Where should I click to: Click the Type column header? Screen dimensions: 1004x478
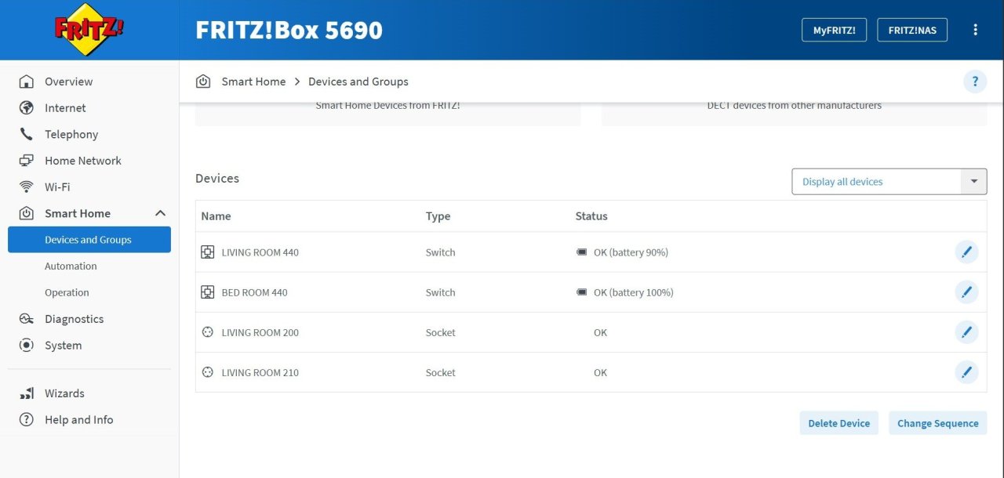[x=438, y=216]
